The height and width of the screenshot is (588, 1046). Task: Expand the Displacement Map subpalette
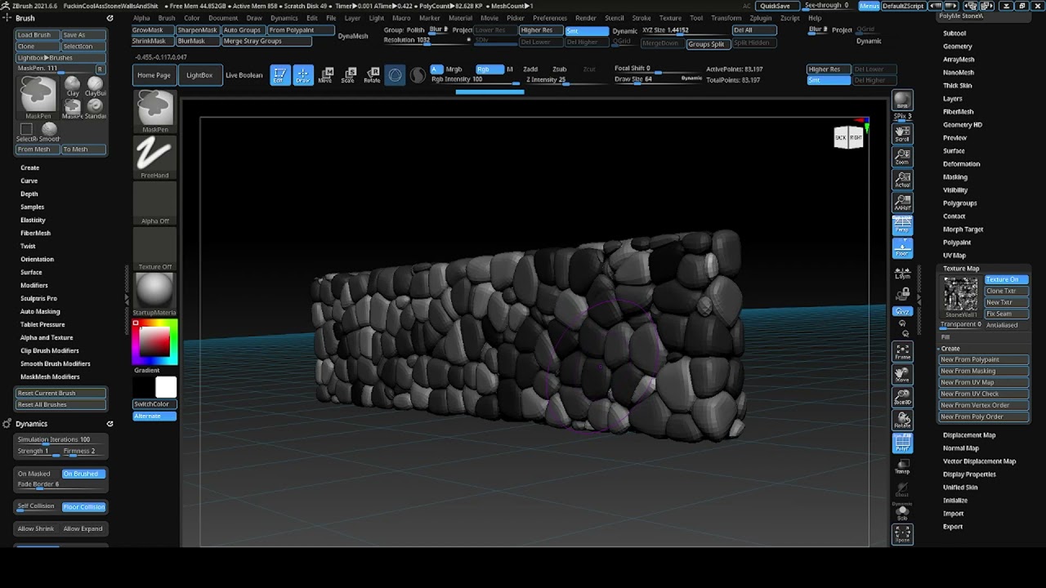tap(968, 435)
